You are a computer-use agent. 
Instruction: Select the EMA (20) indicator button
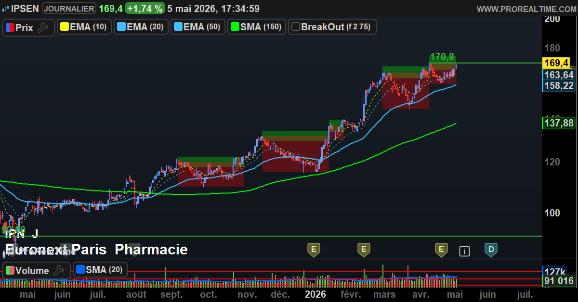pos(141,27)
